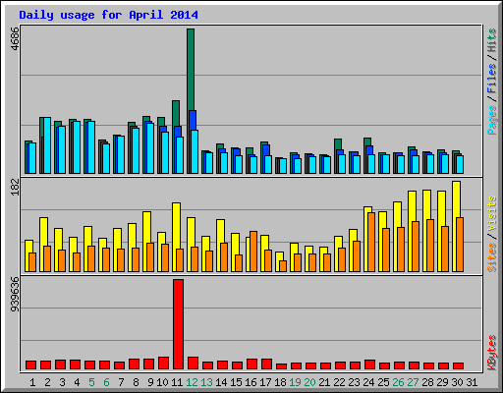503x393 pixels.
Task: Select the green hits bar for day 11
Action: 176,113
